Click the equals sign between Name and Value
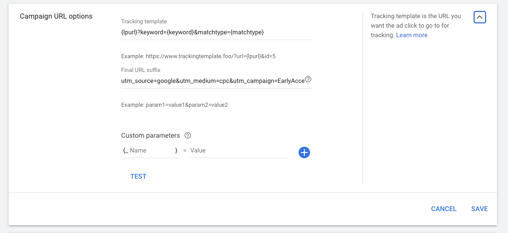The image size is (508, 233). coord(185,151)
